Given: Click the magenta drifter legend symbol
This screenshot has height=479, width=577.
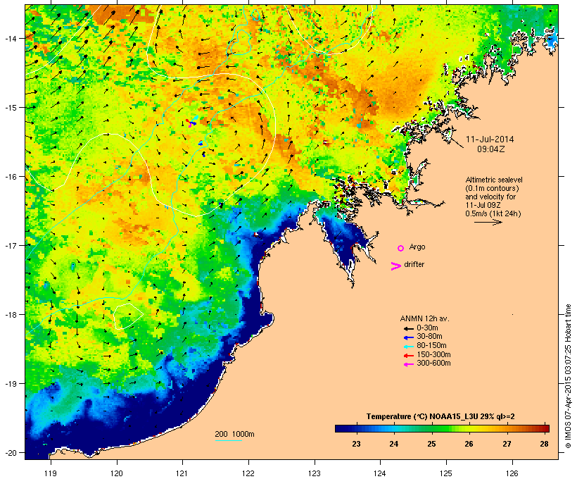Looking at the screenshot, I should coord(396,266).
